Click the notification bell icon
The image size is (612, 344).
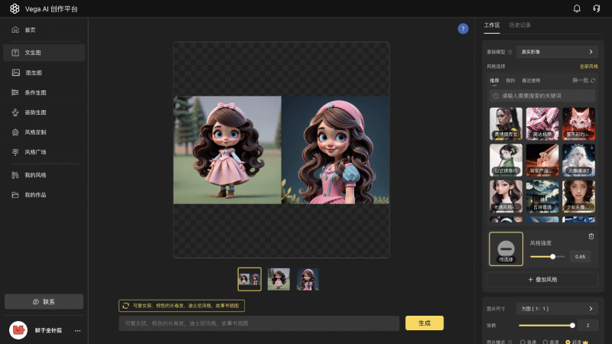pos(577,8)
